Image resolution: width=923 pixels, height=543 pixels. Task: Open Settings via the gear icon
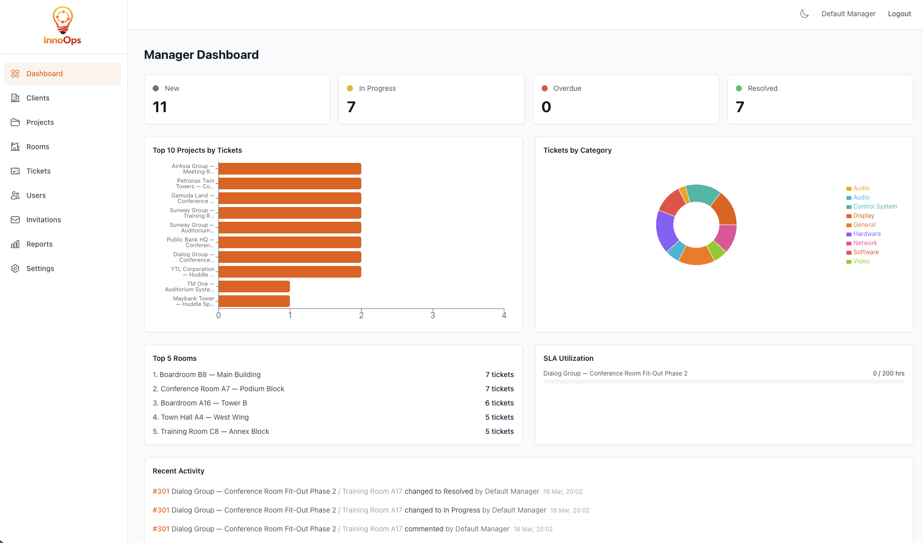pyautogui.click(x=15, y=268)
